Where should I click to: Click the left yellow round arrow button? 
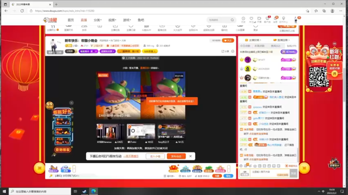pyautogui.click(x=39, y=168)
